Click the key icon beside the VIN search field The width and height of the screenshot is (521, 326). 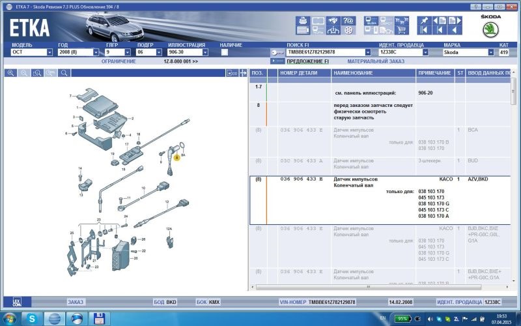pos(277,53)
